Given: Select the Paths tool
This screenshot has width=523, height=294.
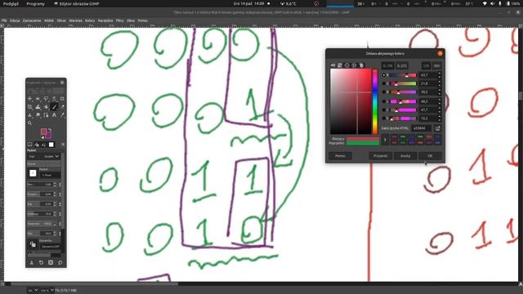Looking at the screenshot, I should click(46, 115).
